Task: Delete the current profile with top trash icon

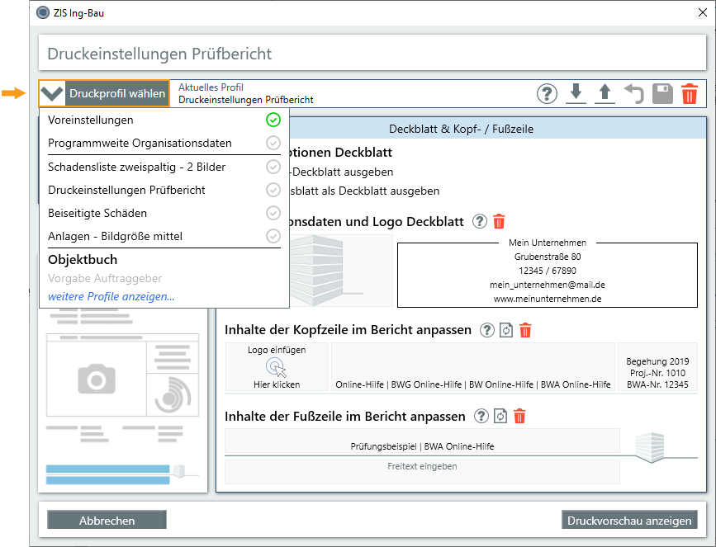Action: point(690,93)
